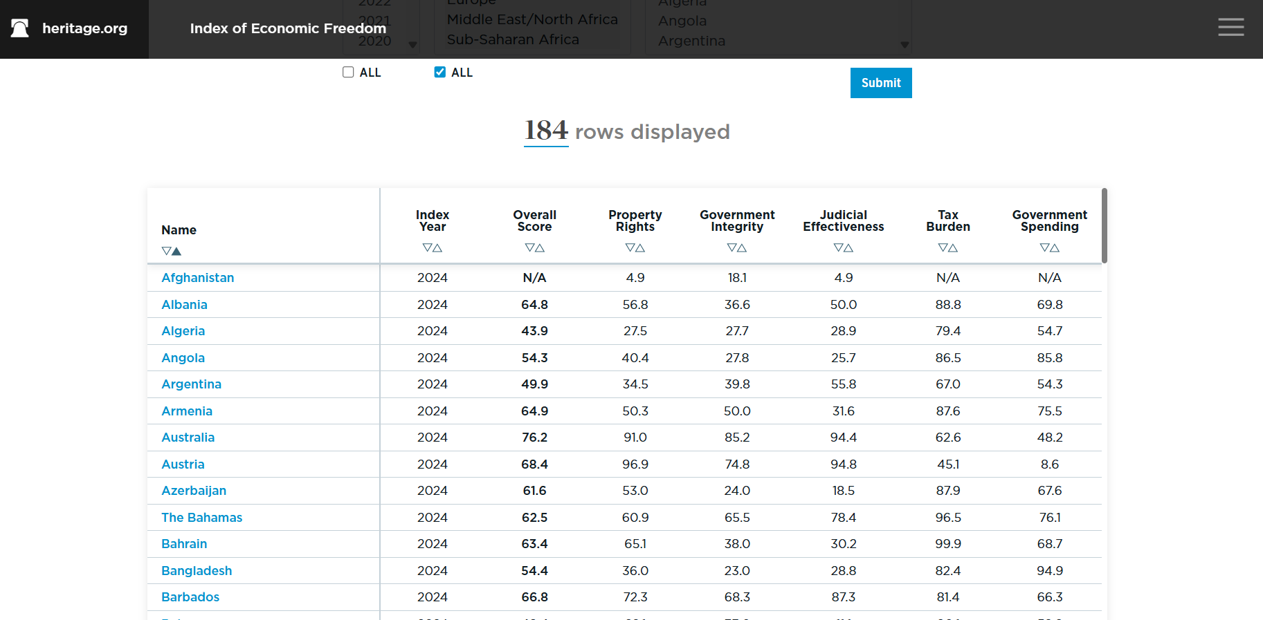
Task: Open the Bahrain country page
Action: tap(184, 544)
